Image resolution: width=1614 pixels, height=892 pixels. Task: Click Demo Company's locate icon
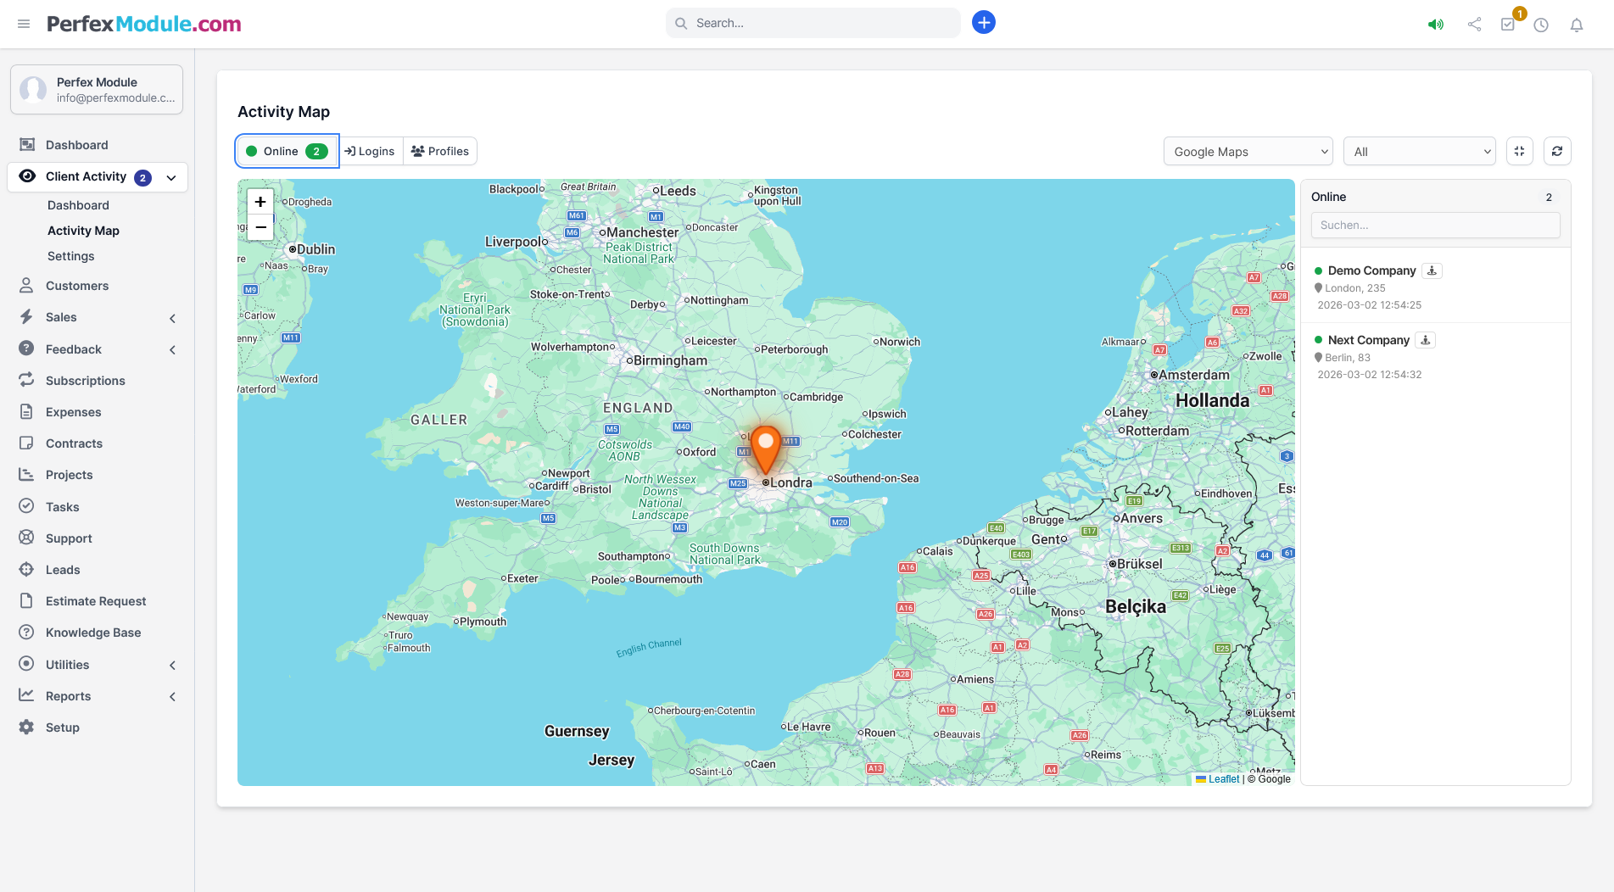(x=1432, y=270)
